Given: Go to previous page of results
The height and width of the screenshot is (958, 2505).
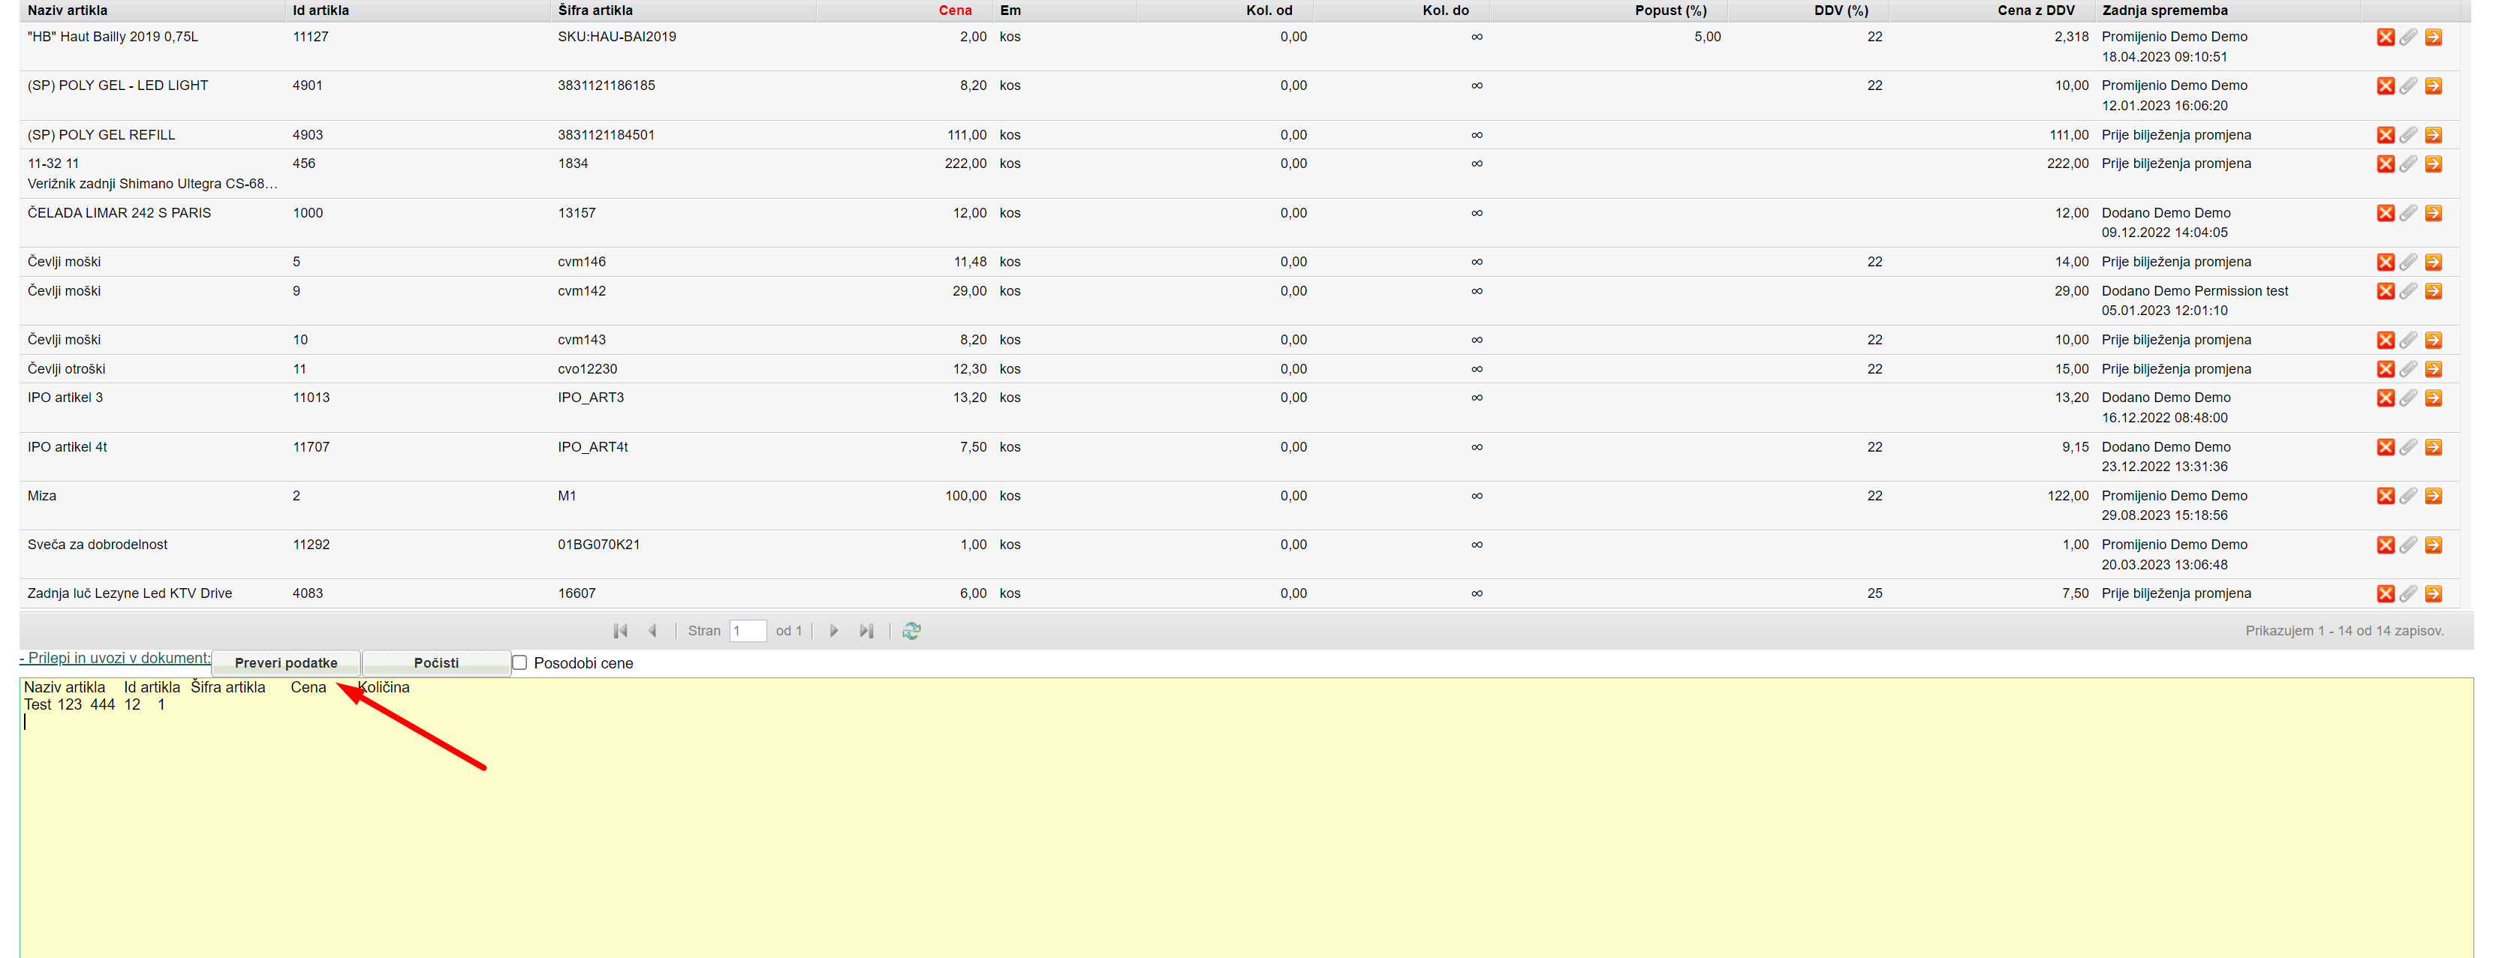Looking at the screenshot, I should point(654,632).
